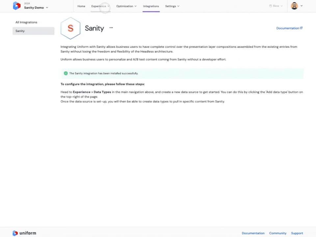Viewport: 316px width, 237px height.
Task: Open the footer Community link
Action: (x=278, y=233)
